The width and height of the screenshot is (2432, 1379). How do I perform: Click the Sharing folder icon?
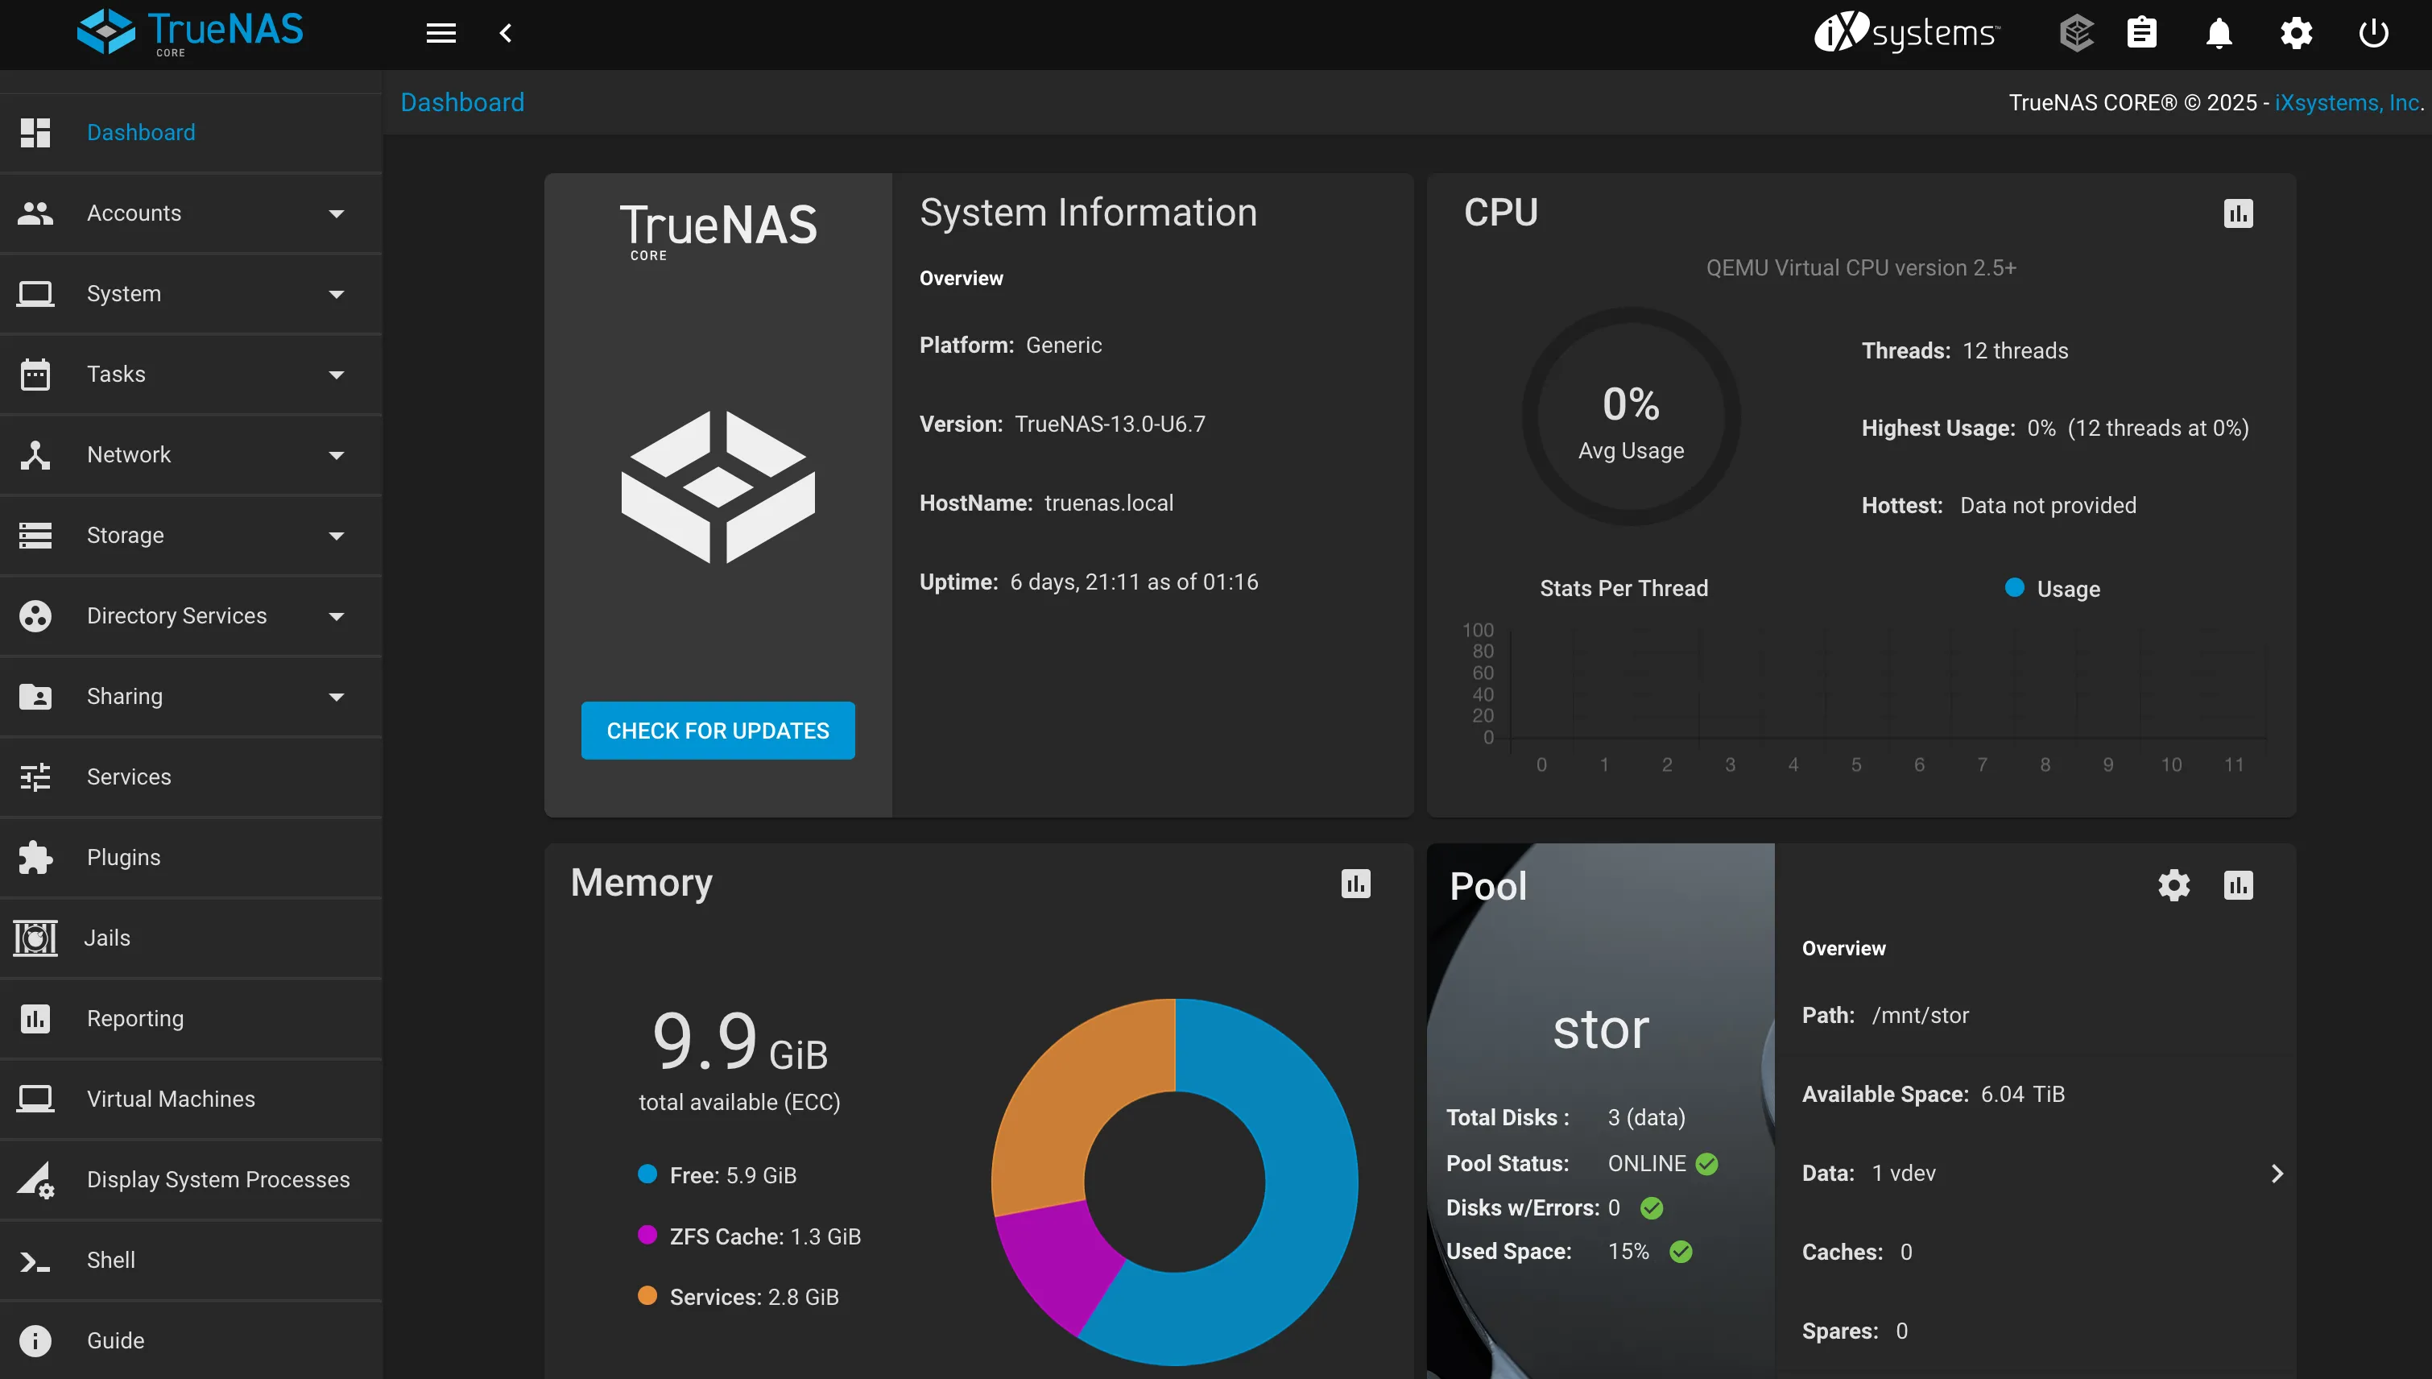[x=35, y=696]
